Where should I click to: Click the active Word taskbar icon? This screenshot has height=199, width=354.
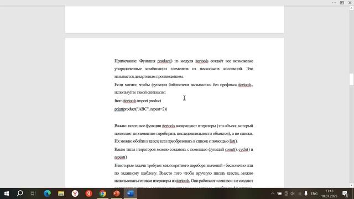(131, 193)
